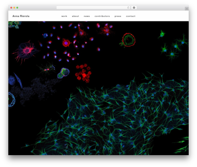Go to the contact page
197x167 pixels.
pyautogui.click(x=131, y=16)
